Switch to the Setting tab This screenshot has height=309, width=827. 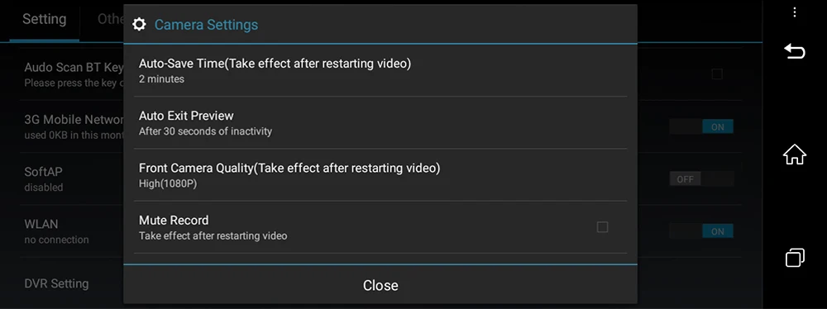coord(45,20)
